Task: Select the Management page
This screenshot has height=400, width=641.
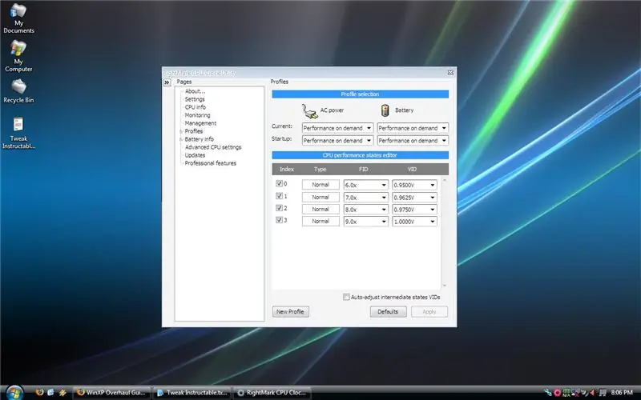Action: [x=200, y=123]
